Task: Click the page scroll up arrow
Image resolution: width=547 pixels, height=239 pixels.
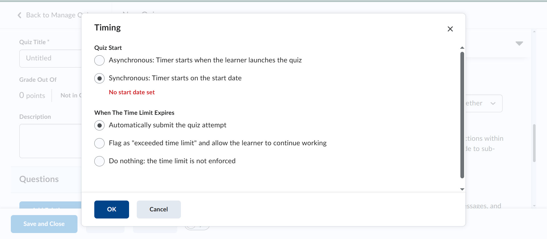Action: (x=534, y=32)
